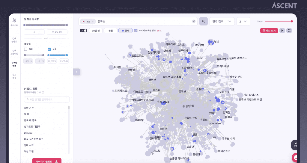Select keyword ufc 303 in list
Image resolution: width=307 pixels, height=163 pixels.
click(28, 133)
